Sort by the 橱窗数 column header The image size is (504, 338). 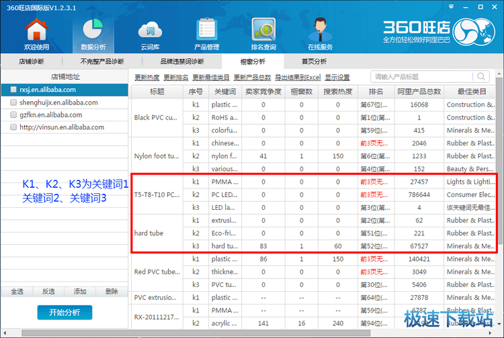[302, 92]
